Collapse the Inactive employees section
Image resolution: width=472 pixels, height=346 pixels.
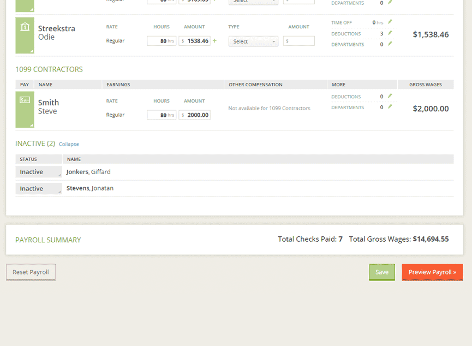tap(69, 144)
